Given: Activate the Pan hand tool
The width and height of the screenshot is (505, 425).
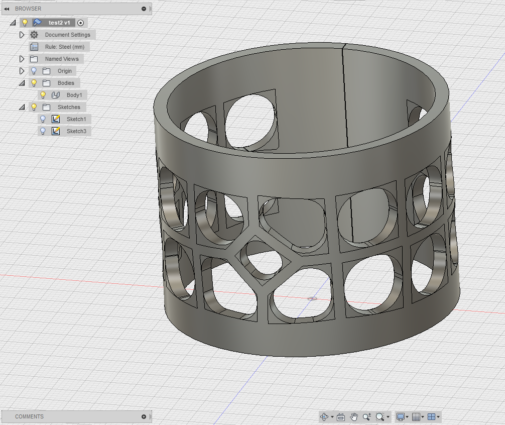Looking at the screenshot, I should (x=354, y=416).
